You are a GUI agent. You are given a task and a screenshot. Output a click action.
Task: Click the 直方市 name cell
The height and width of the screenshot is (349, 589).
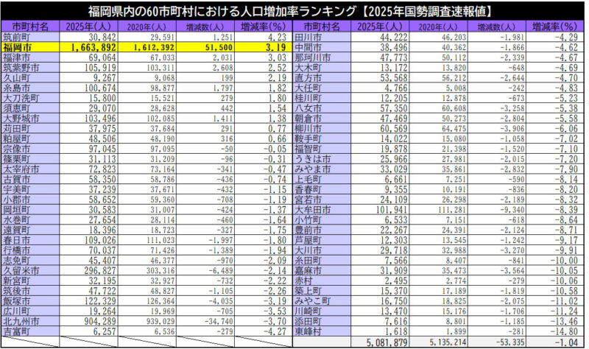click(322, 78)
